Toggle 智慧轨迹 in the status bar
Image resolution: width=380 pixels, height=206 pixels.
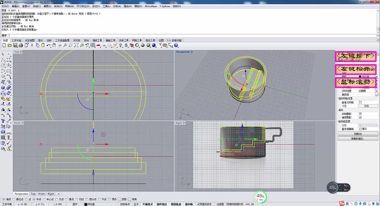click(x=176, y=204)
